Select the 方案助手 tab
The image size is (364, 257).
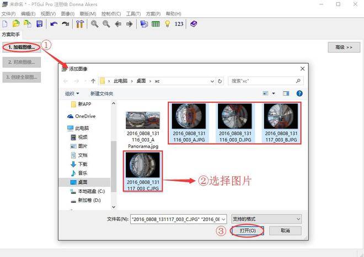pyautogui.click(x=11, y=34)
